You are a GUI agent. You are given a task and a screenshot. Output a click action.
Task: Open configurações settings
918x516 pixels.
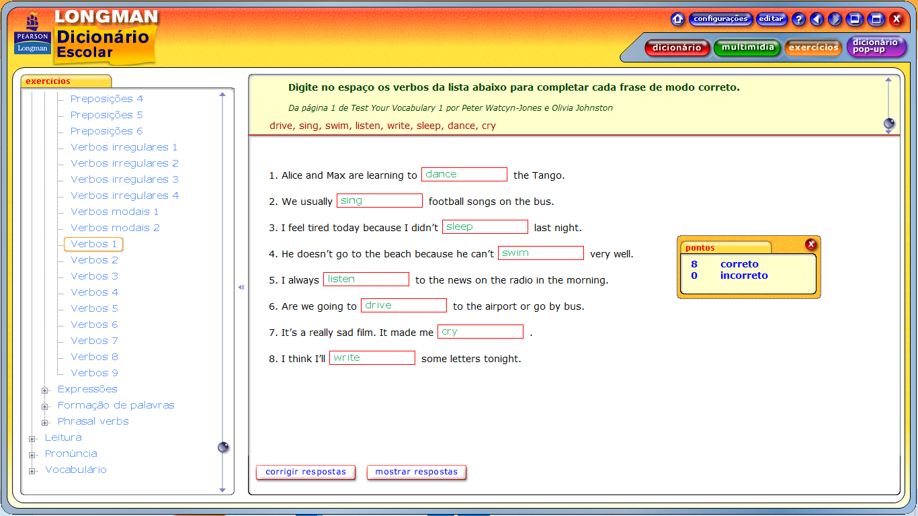tap(720, 19)
